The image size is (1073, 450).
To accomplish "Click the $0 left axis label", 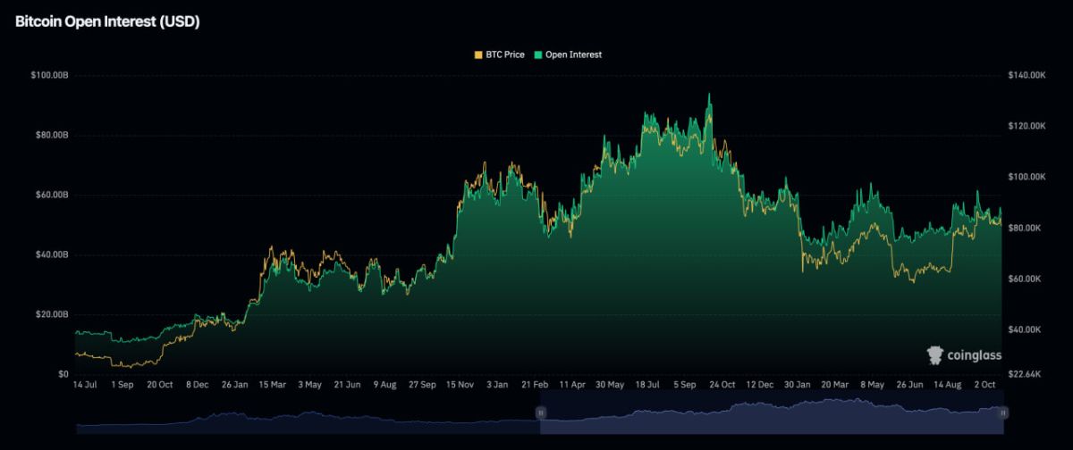I will pos(63,373).
